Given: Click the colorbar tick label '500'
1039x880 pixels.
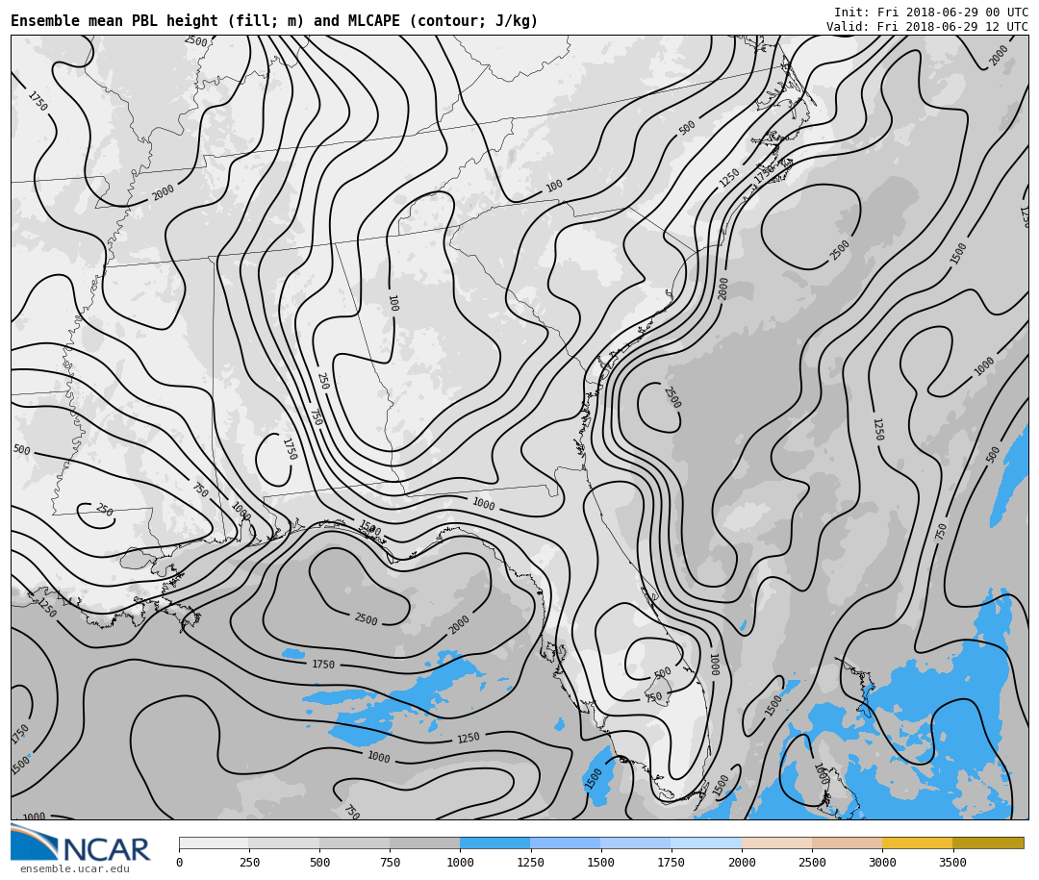Looking at the screenshot, I should click(x=319, y=862).
